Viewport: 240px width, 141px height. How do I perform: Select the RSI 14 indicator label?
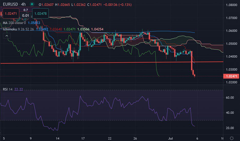coord(7,89)
